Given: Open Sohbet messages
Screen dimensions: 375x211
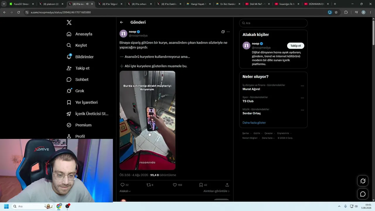Looking at the screenshot, I should coord(77,79).
